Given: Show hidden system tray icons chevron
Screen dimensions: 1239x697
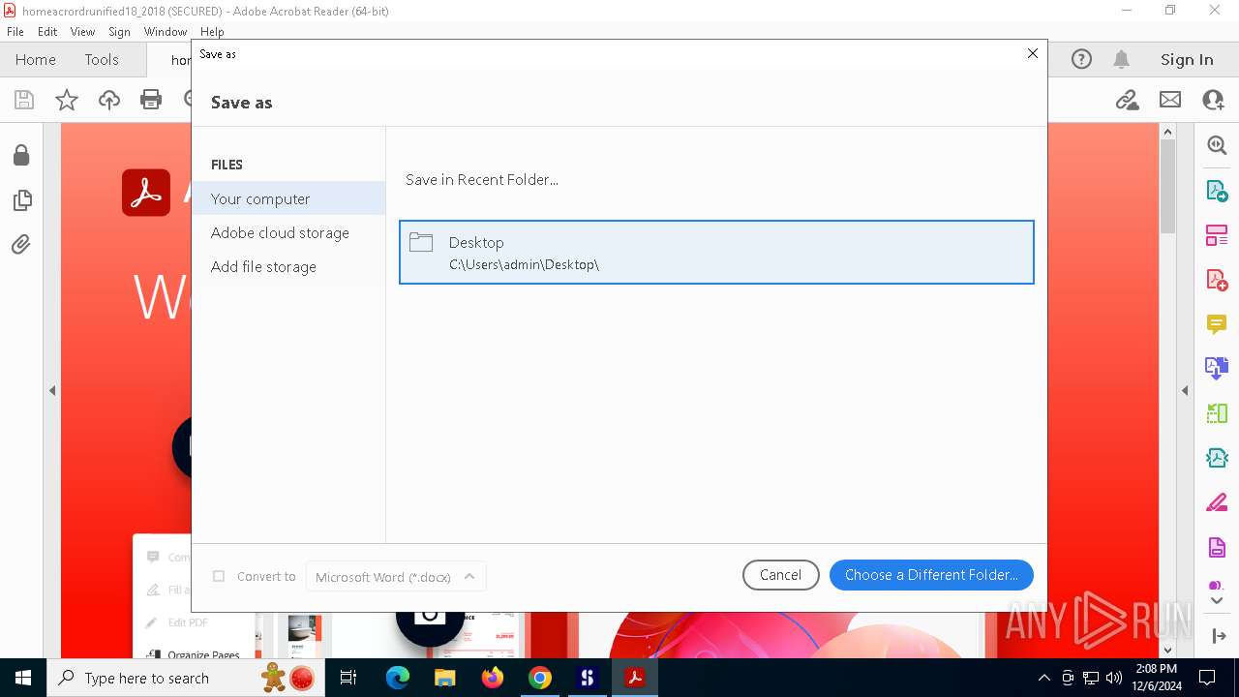Looking at the screenshot, I should 1043,678.
